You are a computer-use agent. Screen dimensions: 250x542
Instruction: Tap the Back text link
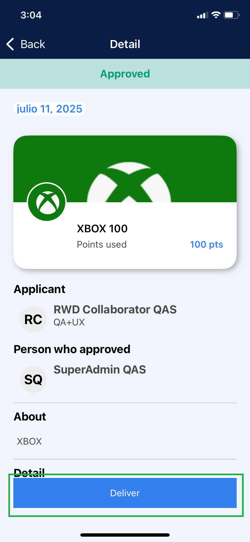tap(33, 44)
